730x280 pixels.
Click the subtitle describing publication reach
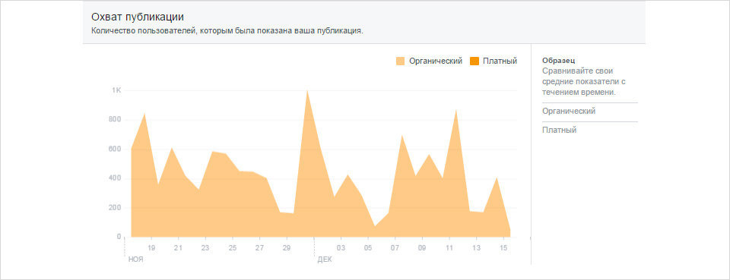pyautogui.click(x=227, y=32)
